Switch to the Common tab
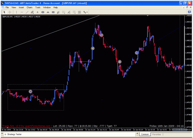 145,134
